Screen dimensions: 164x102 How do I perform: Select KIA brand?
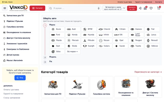pyautogui.click(x=120, y=35)
